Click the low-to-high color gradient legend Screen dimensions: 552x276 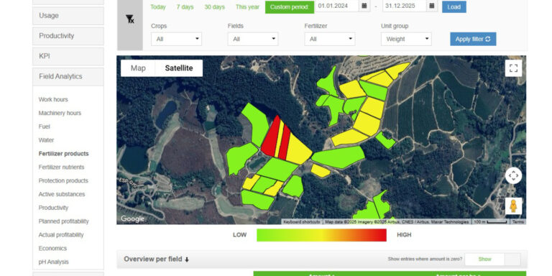coord(321,235)
